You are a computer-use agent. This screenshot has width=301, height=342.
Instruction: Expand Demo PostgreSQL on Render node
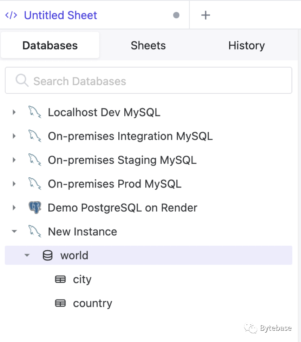click(x=14, y=207)
